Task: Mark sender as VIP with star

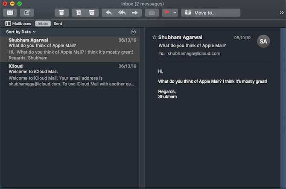Action: pyautogui.click(x=154, y=38)
